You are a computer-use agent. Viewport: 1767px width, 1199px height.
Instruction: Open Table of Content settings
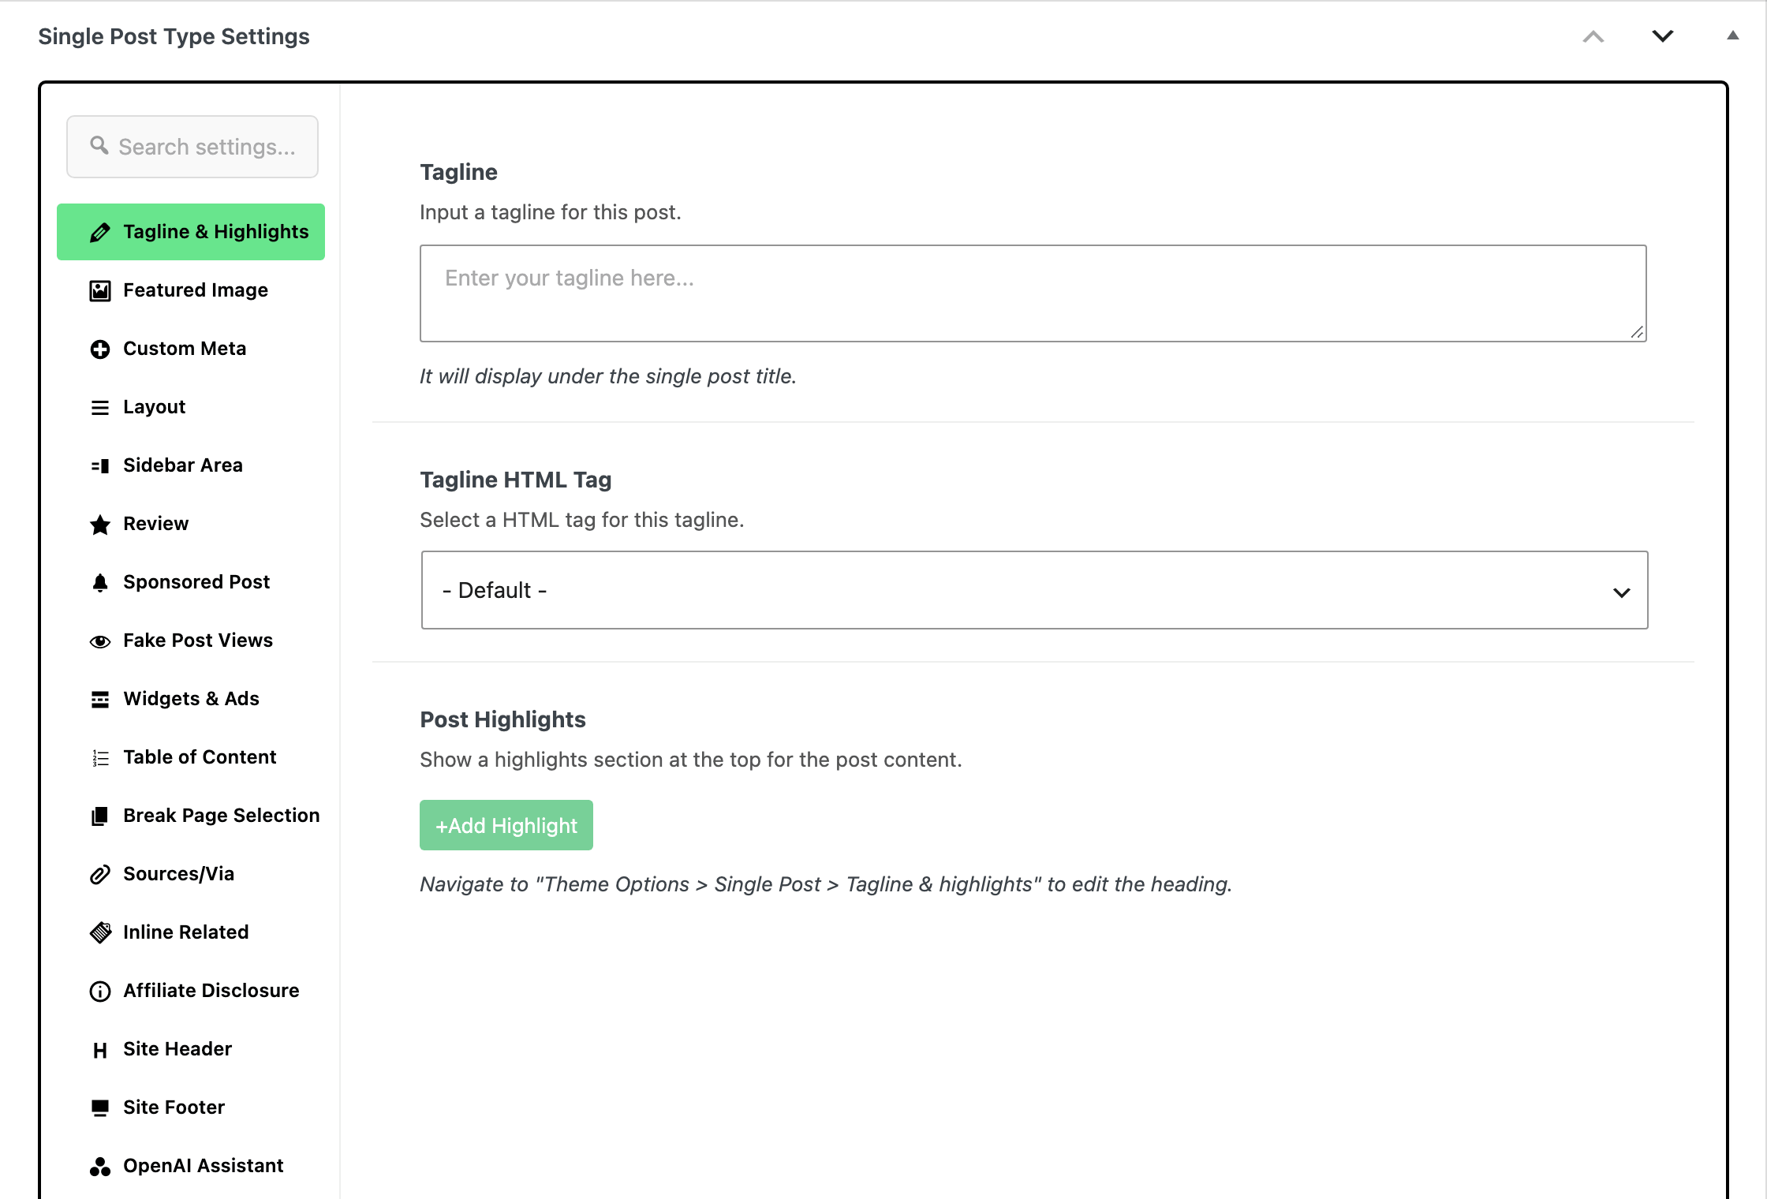[191, 757]
